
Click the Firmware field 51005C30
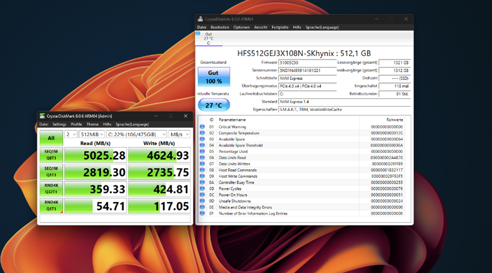pos(307,63)
